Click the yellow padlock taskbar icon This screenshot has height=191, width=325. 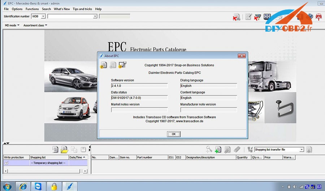point(54,186)
